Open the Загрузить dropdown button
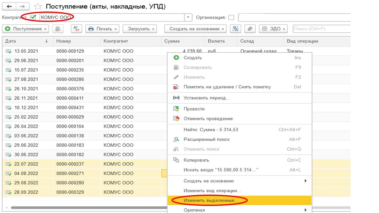 click(140, 29)
